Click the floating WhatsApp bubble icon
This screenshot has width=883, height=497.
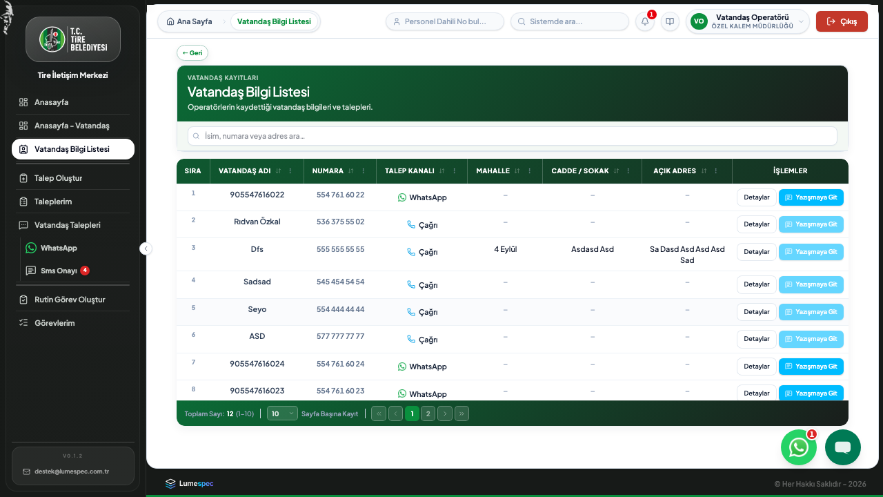(799, 447)
